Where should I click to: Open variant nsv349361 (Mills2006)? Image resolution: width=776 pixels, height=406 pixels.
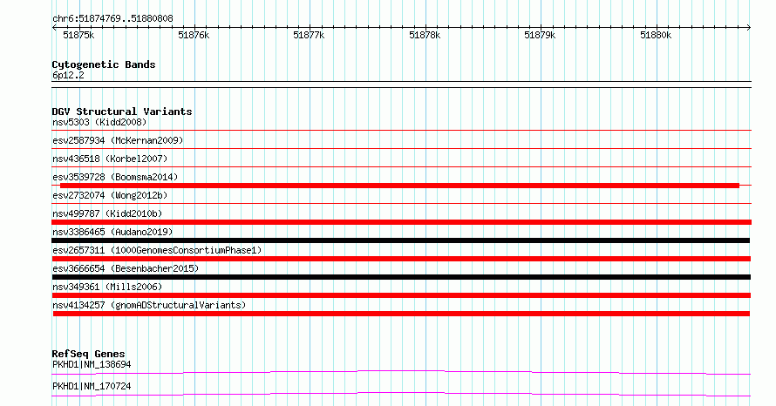point(107,287)
